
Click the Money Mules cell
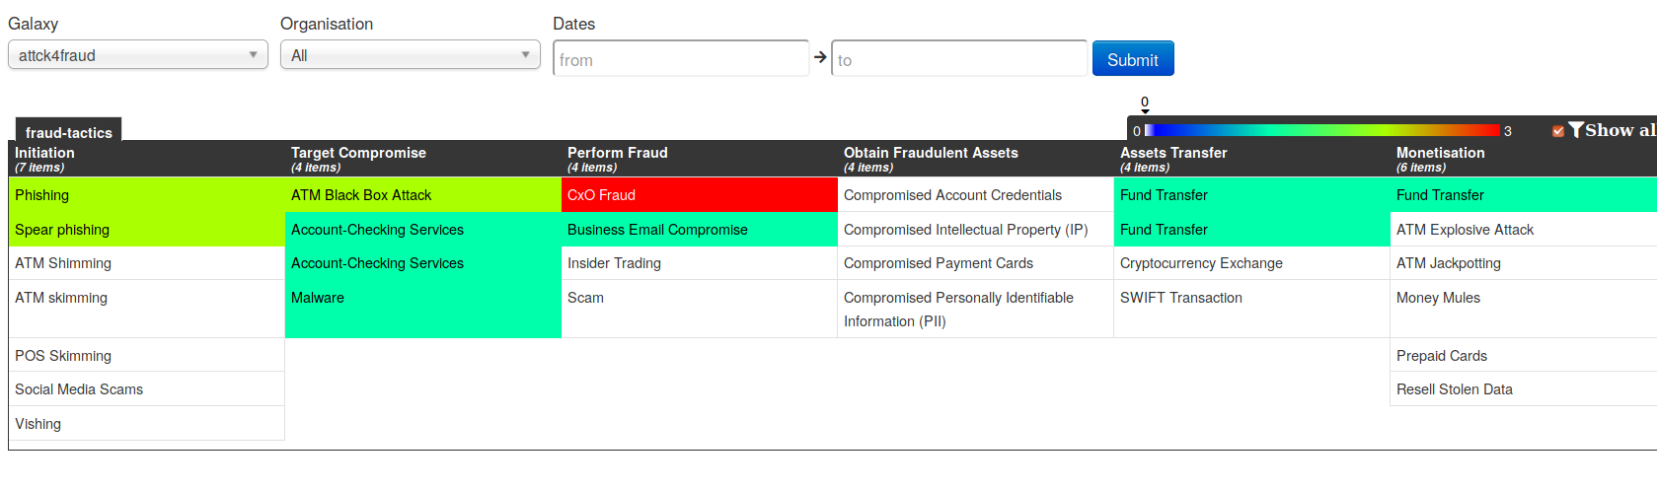click(x=1523, y=298)
